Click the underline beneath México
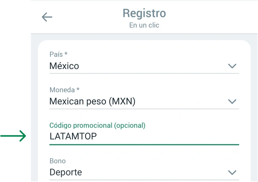 144,73
